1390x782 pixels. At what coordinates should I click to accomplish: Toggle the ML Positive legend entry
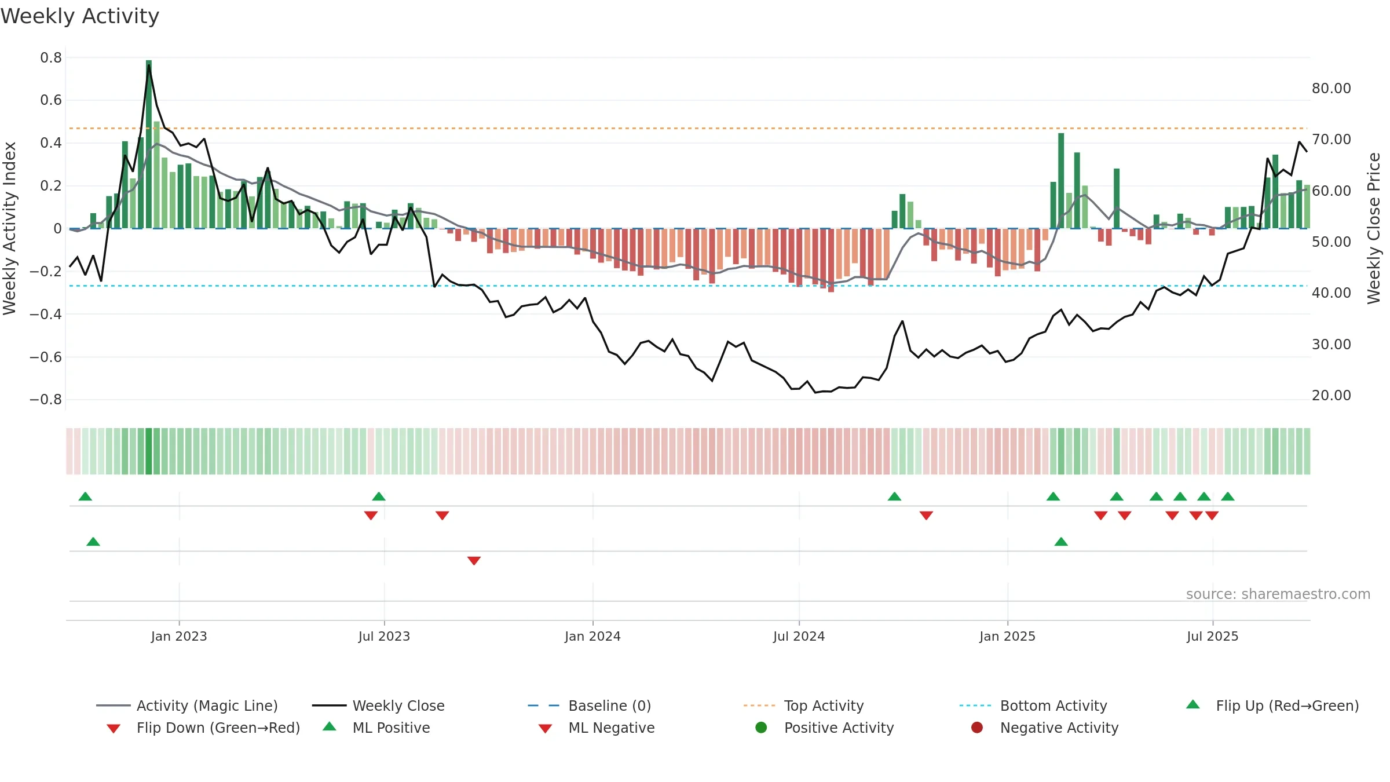click(x=376, y=728)
